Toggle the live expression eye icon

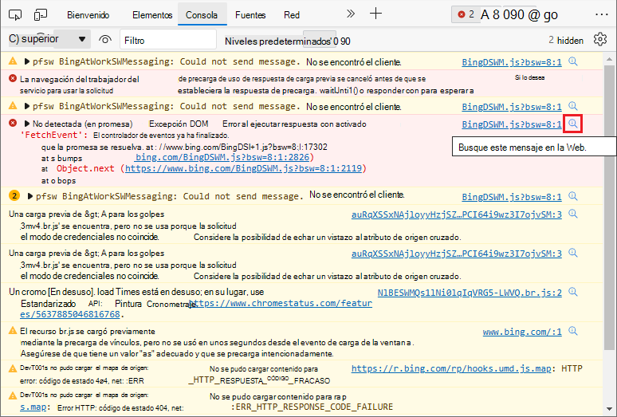pyautogui.click(x=105, y=40)
